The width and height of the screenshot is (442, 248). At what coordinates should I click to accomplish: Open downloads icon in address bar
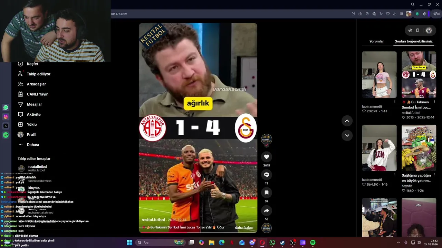tap(395, 14)
